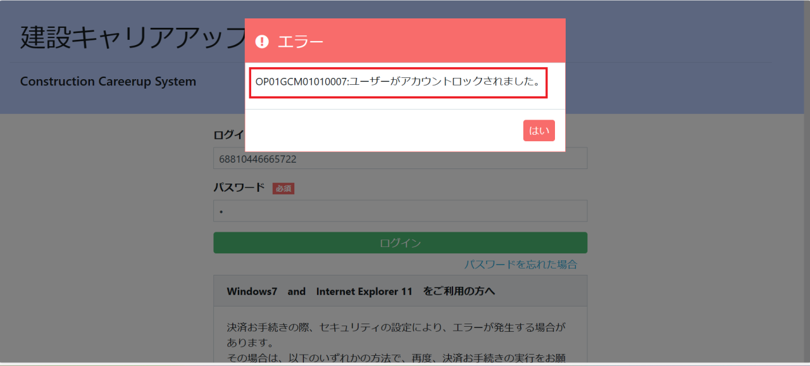Click the exclamation mark error icon
Screen dimensions: 810x366
[262, 42]
